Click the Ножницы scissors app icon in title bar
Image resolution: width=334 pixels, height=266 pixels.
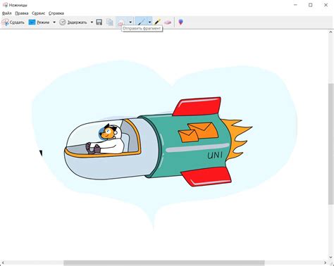click(x=5, y=5)
